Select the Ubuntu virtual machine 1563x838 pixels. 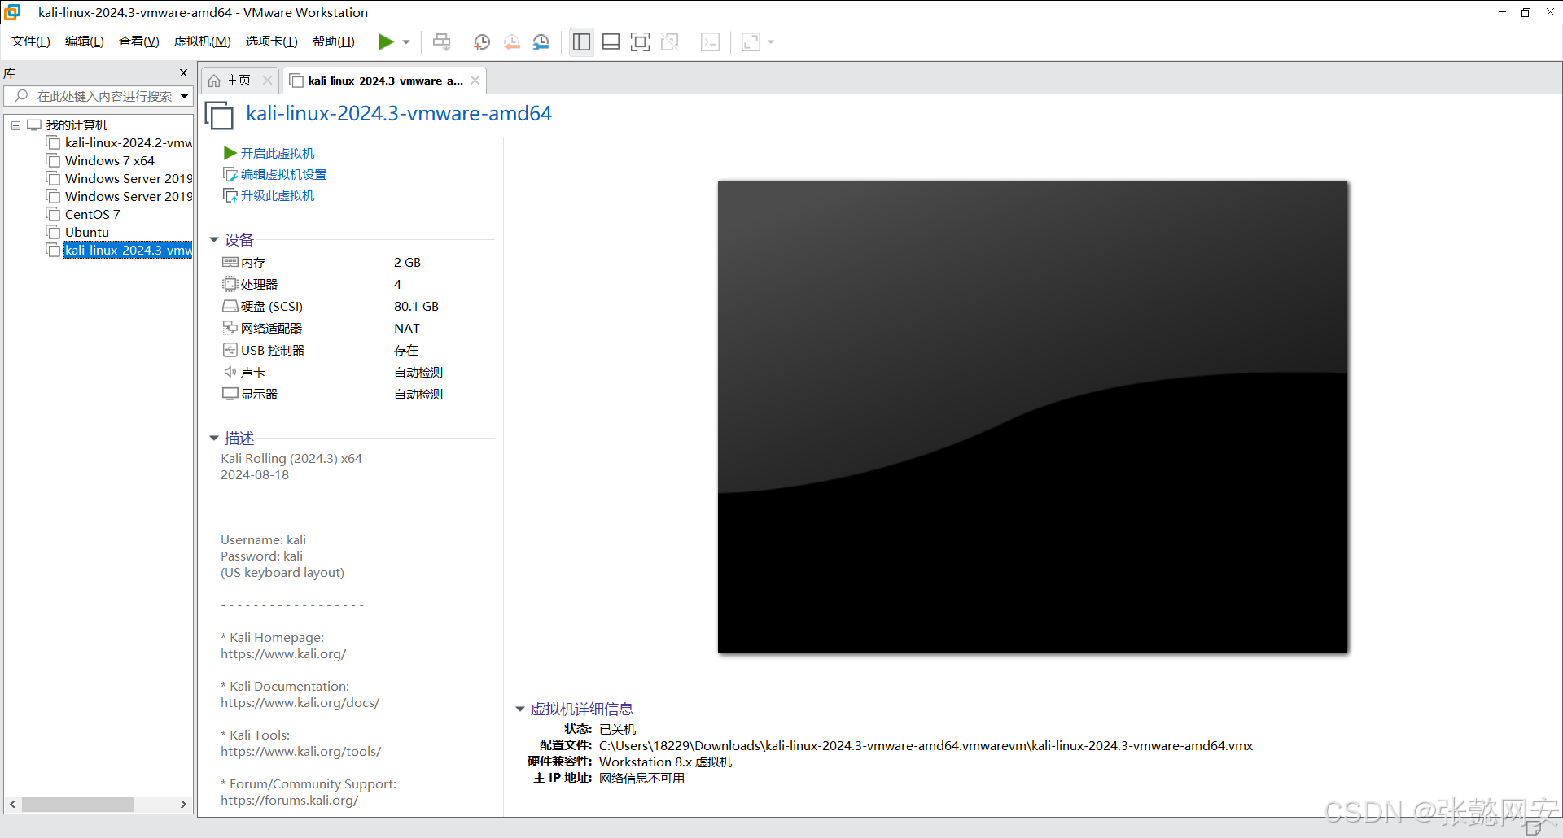coord(87,233)
